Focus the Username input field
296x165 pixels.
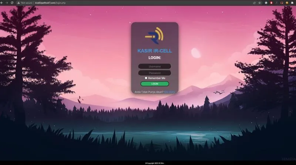point(155,67)
